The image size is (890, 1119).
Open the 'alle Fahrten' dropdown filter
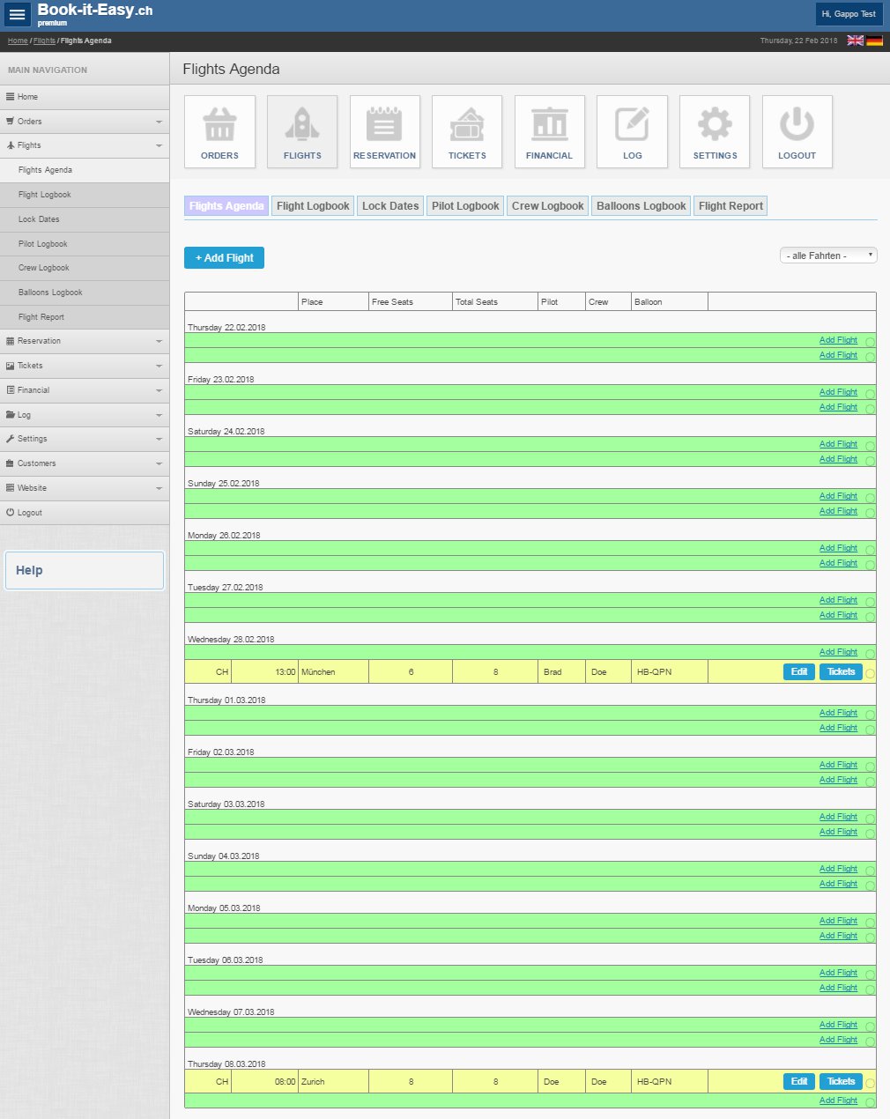pyautogui.click(x=828, y=256)
